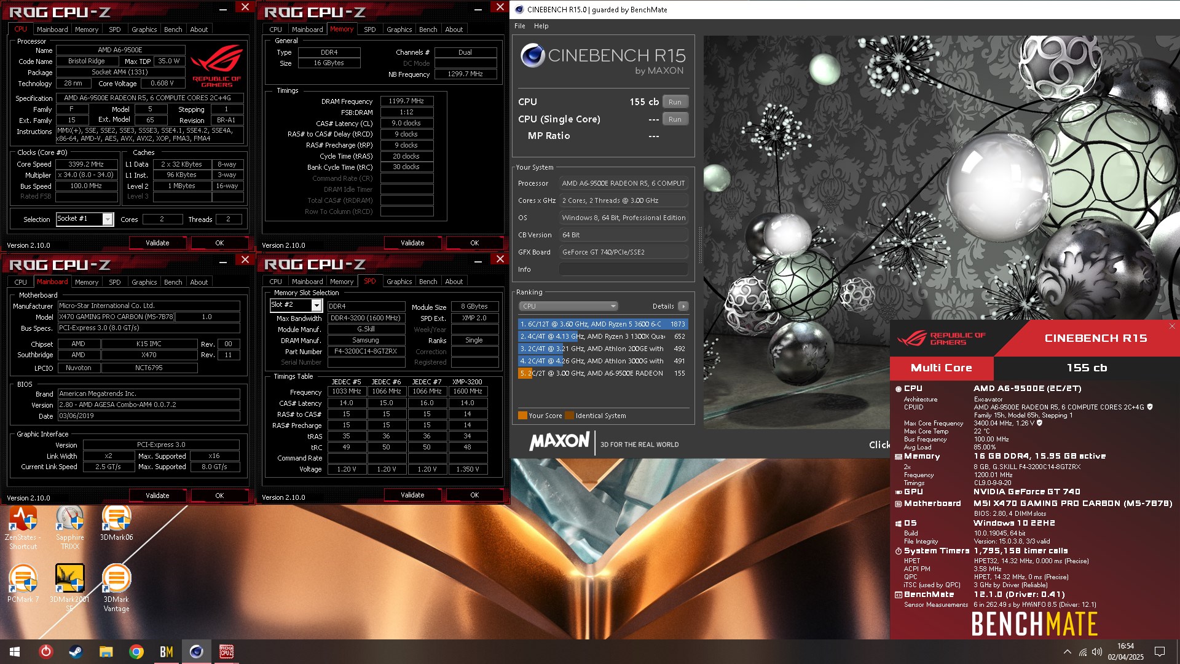Open Sapphire TRIXX desktop icon
This screenshot has width=1180, height=664.
[x=69, y=527]
